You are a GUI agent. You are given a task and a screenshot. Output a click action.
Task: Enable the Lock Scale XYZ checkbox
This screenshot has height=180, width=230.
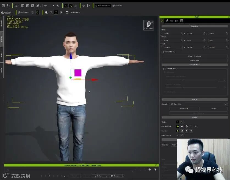point(163,52)
